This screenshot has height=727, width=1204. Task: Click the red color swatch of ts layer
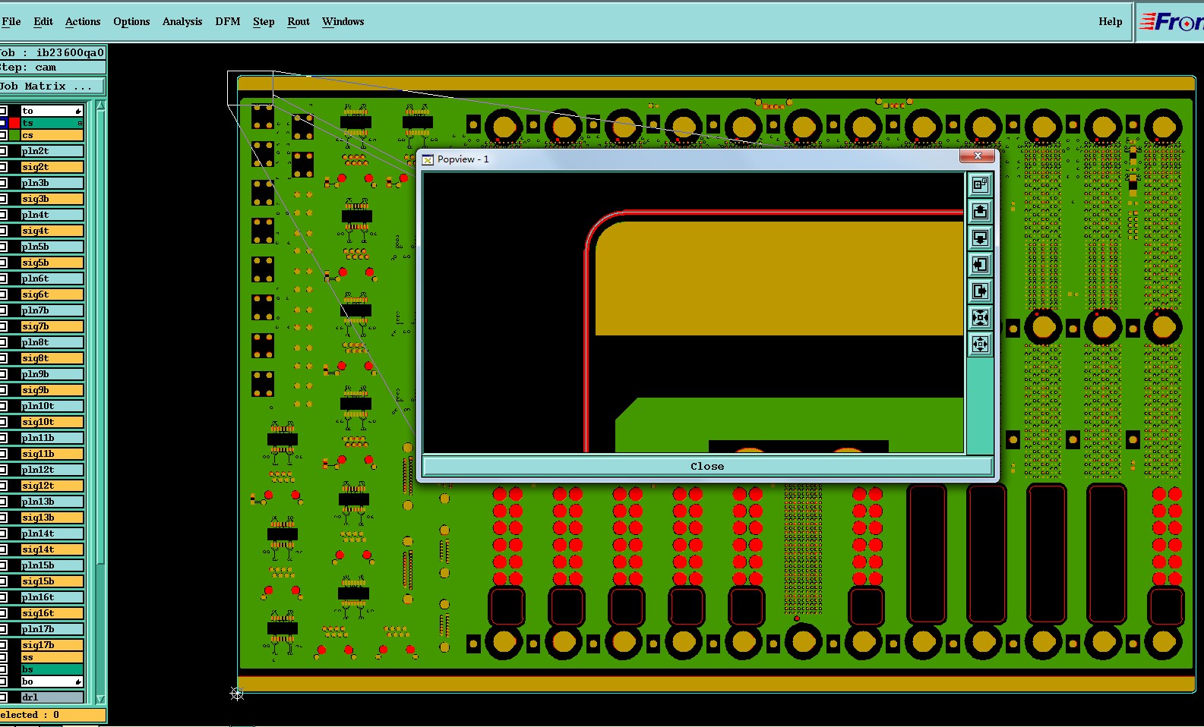point(14,123)
